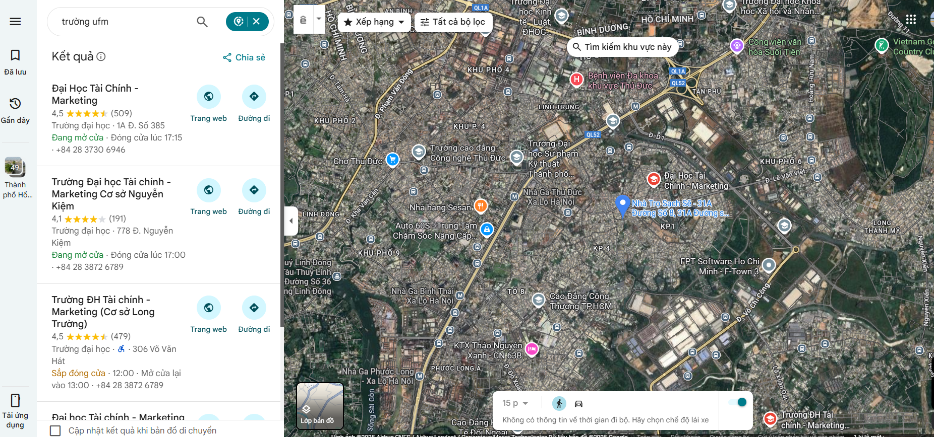The height and width of the screenshot is (437, 934).
Task: Get Đường đi to Cơ sở Long Trường
Action: 254,315
